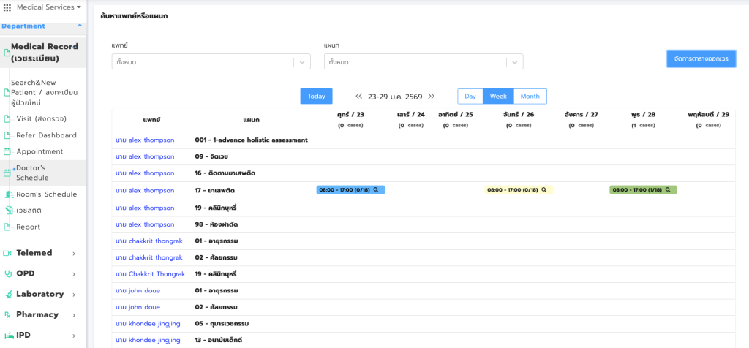749x348 pixels.
Task: Open the green 08:00 - 17:00 (1/18) slot
Action: coord(642,190)
